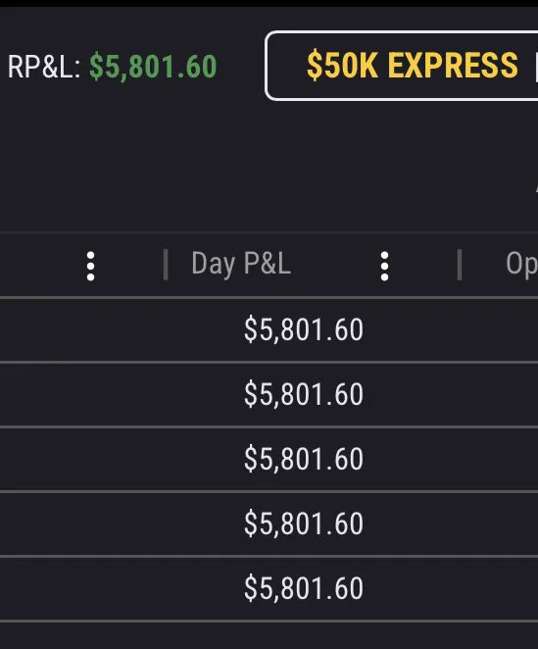Click the cut-off element right of $50K EXPRESS text
The width and height of the screenshot is (538, 649).
[x=536, y=69]
